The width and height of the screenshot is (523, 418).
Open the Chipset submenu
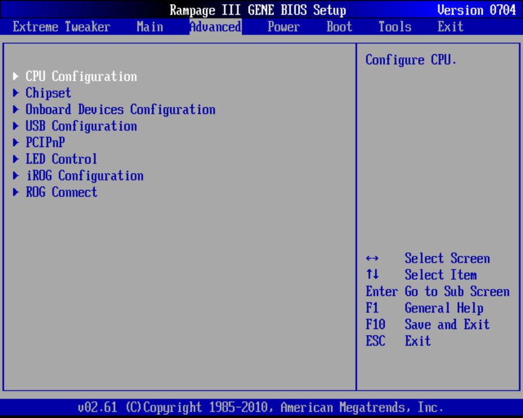48,93
